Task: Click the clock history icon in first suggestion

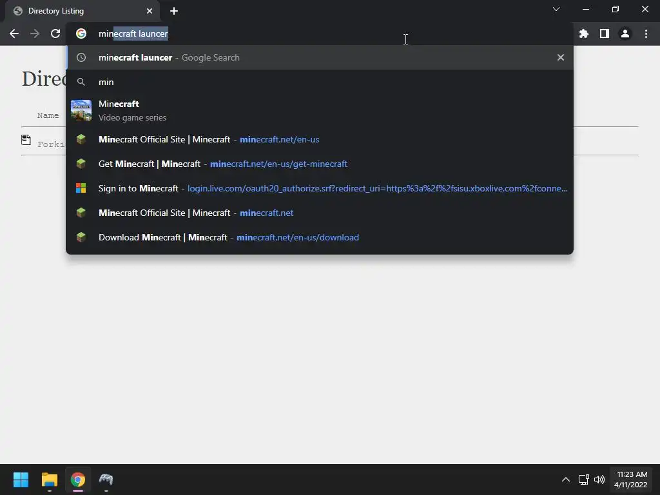Action: [x=81, y=57]
